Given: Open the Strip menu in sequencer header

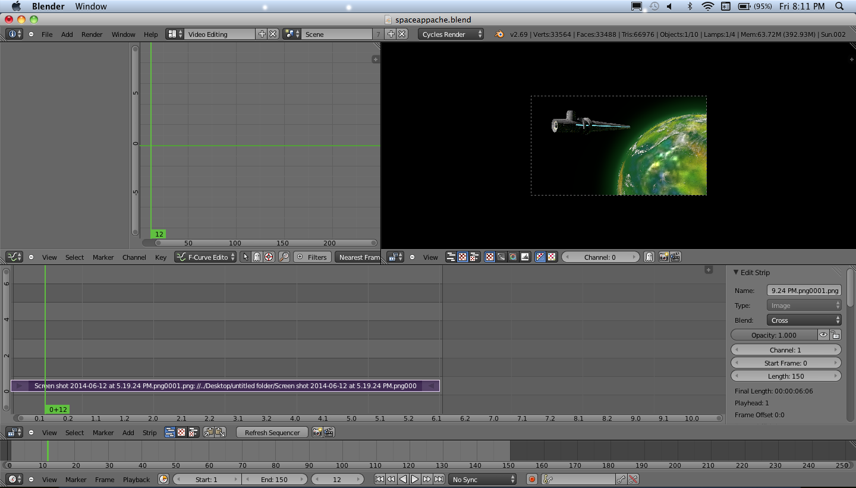Looking at the screenshot, I should coord(150,433).
